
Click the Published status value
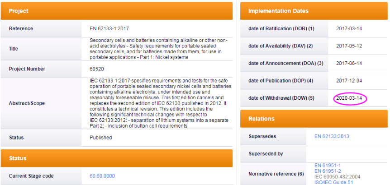[100, 138]
